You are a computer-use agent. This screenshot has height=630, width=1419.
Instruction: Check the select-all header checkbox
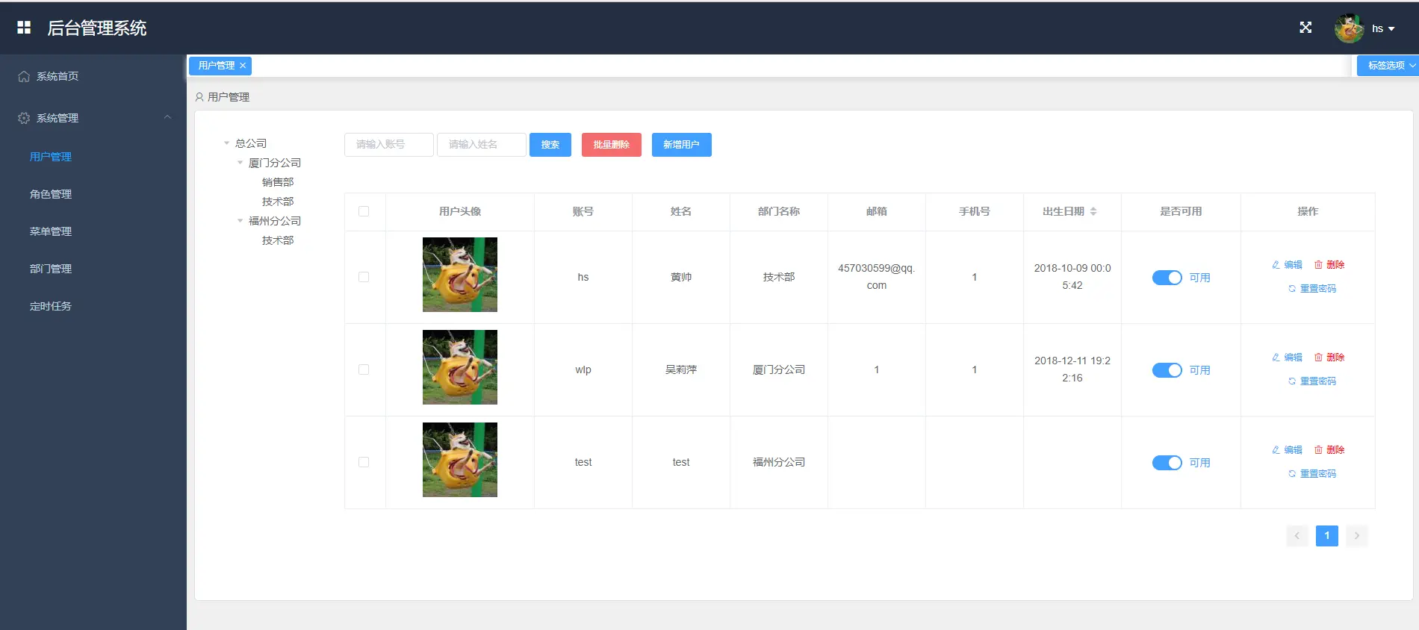364,211
